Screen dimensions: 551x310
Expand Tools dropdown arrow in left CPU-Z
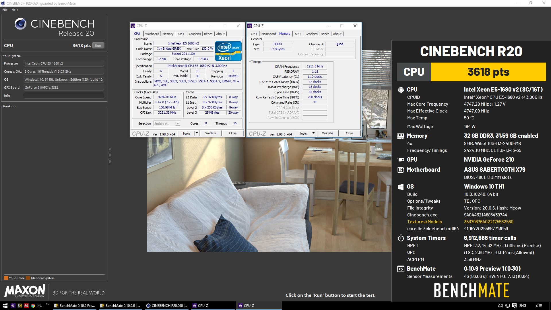tap(197, 133)
